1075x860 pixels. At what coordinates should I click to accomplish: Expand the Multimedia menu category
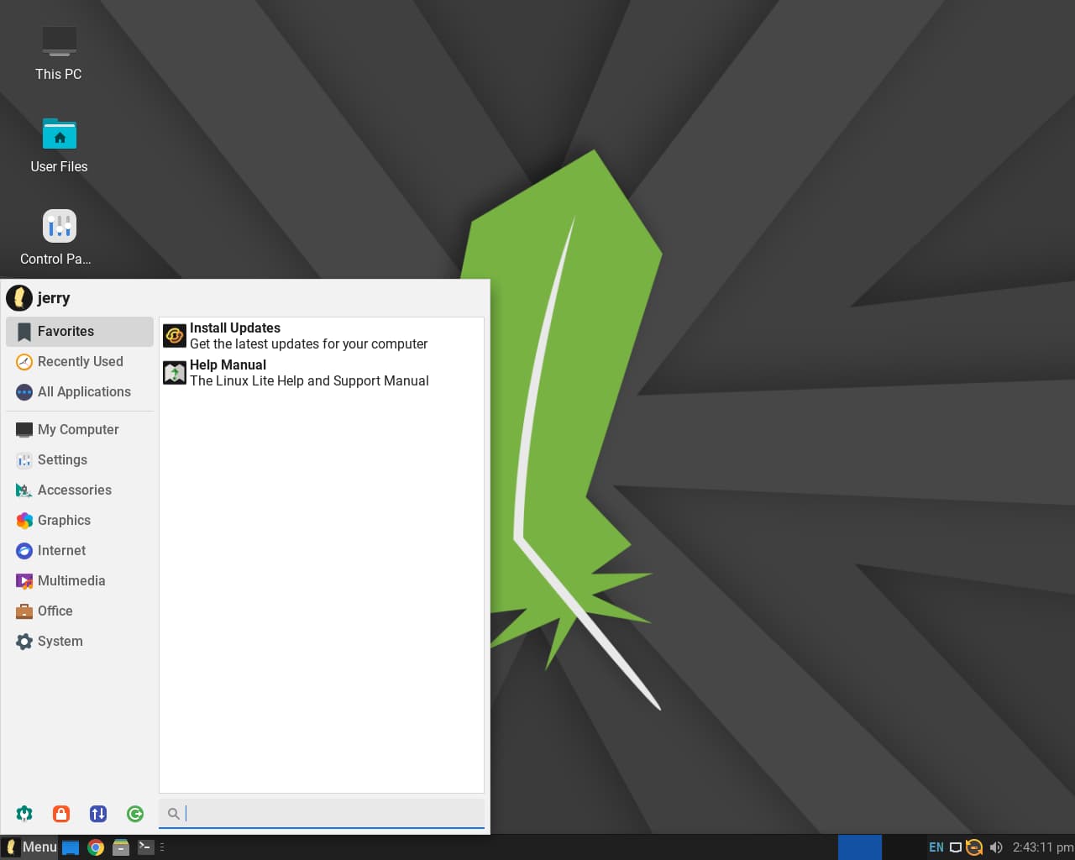[x=71, y=580]
